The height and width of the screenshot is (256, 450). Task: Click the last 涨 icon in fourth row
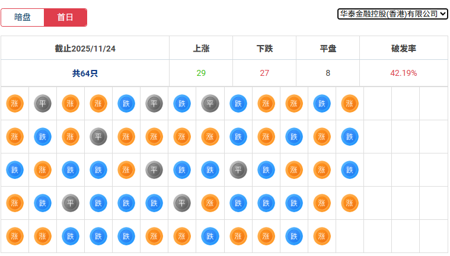pyautogui.click(x=350, y=203)
